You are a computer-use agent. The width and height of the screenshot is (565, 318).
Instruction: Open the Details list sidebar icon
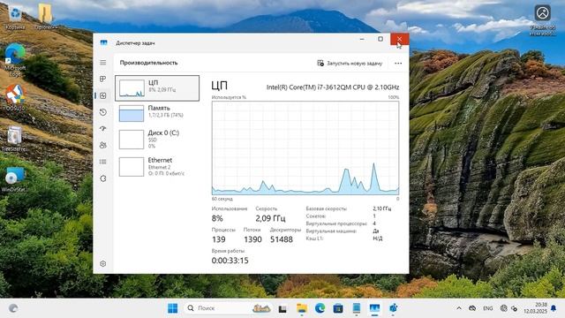click(x=103, y=162)
